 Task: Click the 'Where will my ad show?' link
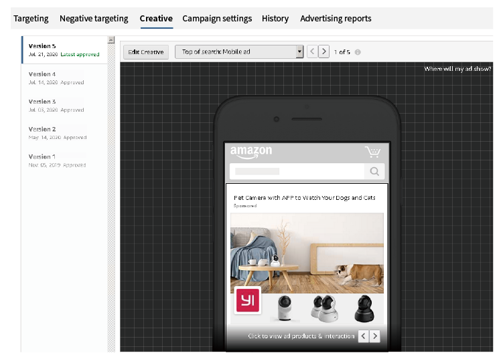[457, 69]
